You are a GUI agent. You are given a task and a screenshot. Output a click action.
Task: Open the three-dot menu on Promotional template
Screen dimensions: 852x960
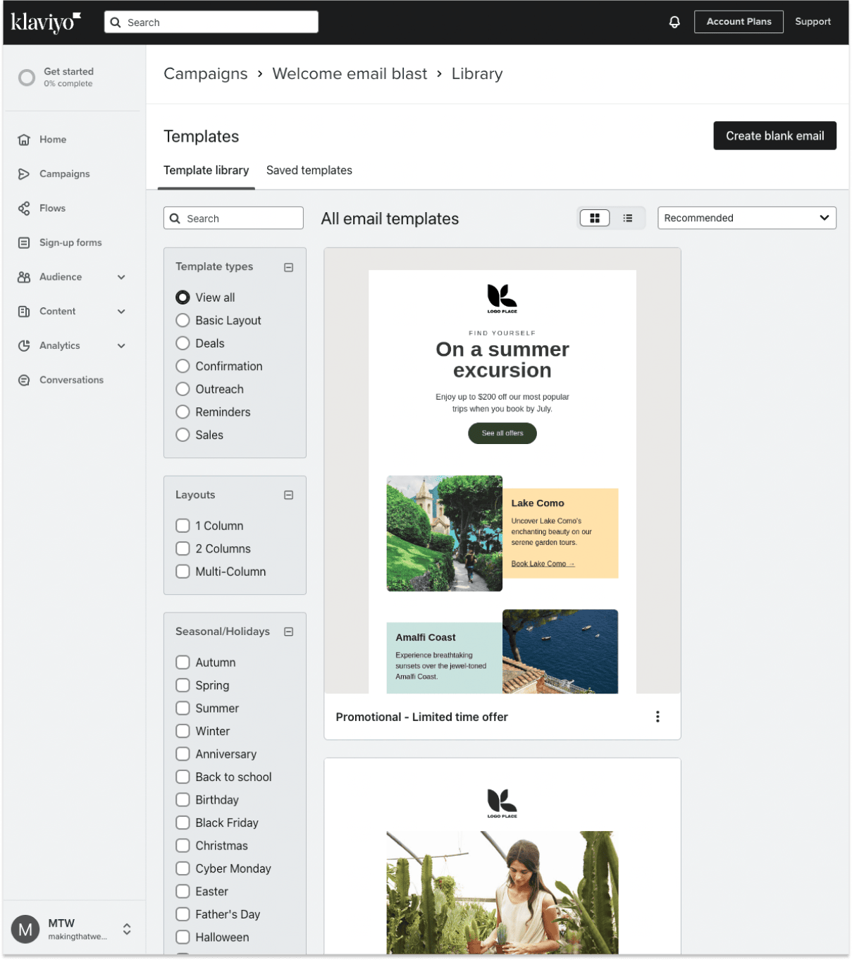(x=657, y=717)
